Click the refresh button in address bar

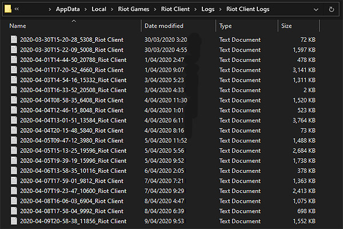coord(332,9)
